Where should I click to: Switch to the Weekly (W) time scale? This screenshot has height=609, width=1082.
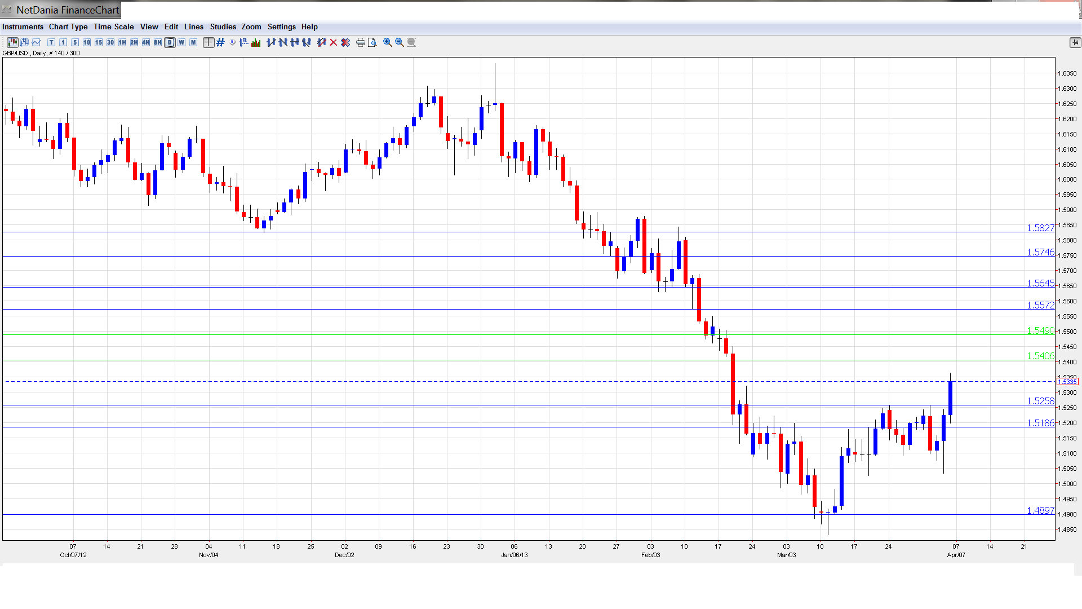click(181, 42)
